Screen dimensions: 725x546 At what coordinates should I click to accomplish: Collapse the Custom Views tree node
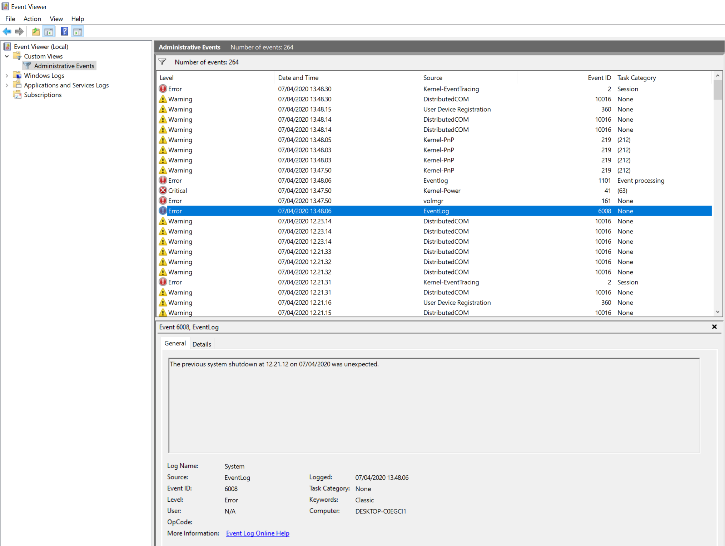click(x=7, y=56)
